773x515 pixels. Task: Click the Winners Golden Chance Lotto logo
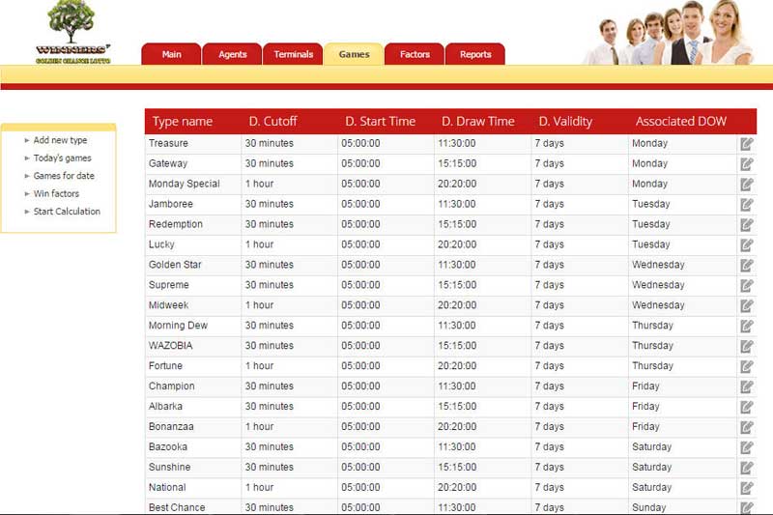coord(73,33)
